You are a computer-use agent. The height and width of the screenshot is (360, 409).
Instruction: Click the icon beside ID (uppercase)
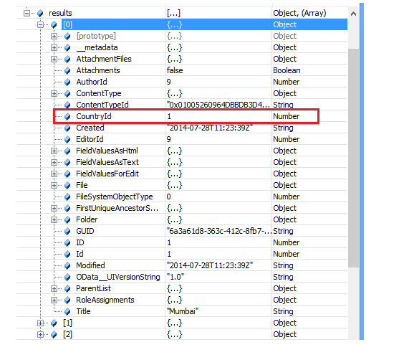click(x=67, y=243)
